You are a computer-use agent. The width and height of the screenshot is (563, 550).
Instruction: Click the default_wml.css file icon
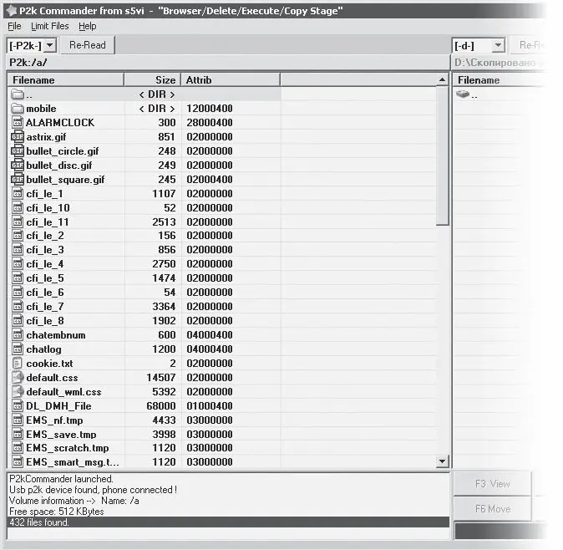(x=18, y=391)
